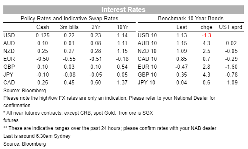Image resolution: width=248 pixels, height=149 pixels.
Task: Click the 3m bills column header
Action: coord(69,27)
